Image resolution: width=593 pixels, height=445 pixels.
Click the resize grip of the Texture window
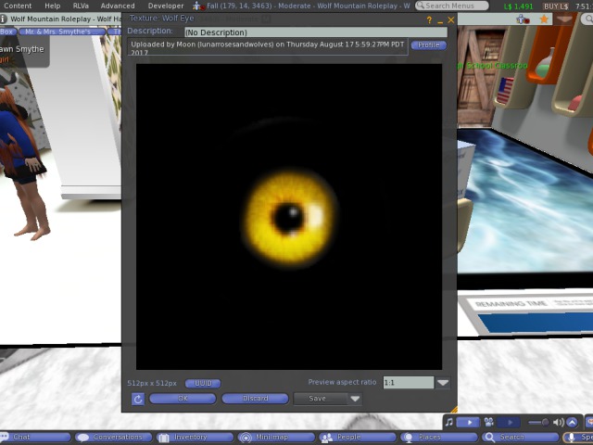454,410
